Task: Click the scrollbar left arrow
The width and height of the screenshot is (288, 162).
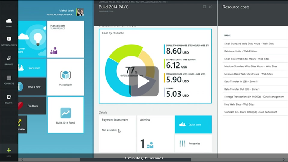Action: click(x=22, y=159)
